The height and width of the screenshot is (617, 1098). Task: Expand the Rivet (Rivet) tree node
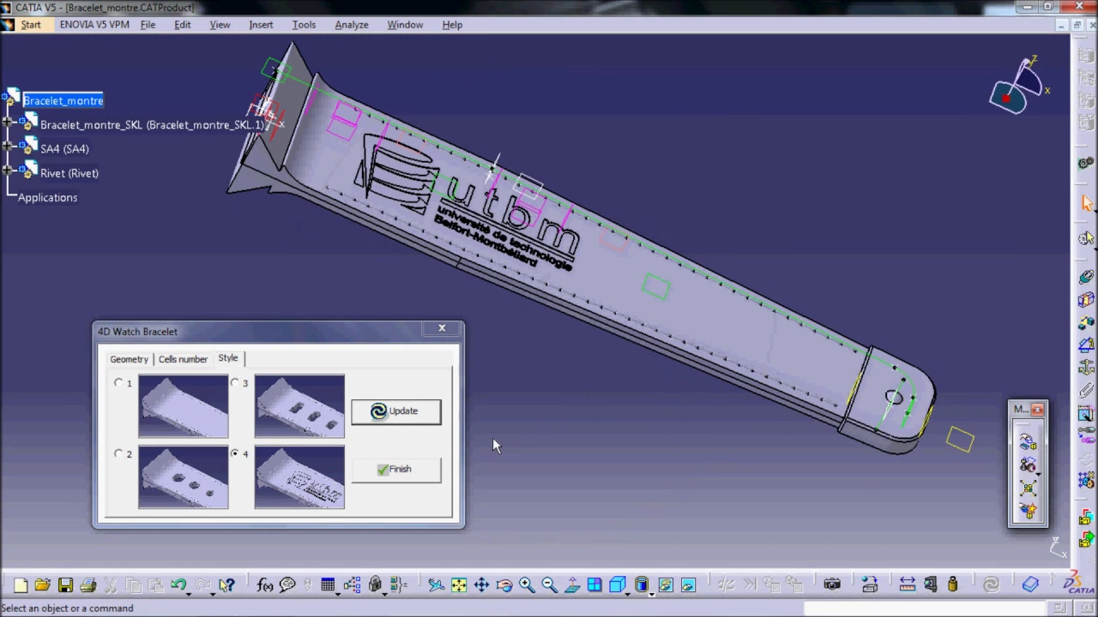coord(8,172)
